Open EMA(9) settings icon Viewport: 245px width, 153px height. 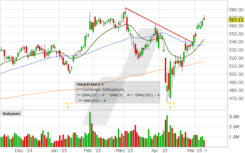pyautogui.click(x=128, y=95)
